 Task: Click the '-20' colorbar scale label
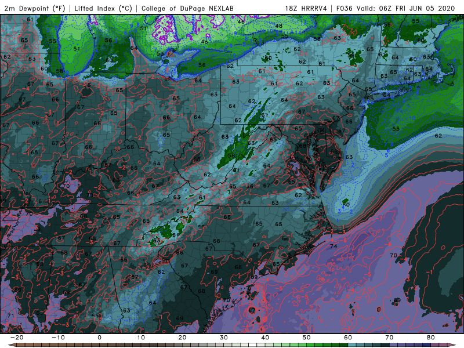pos(17,338)
